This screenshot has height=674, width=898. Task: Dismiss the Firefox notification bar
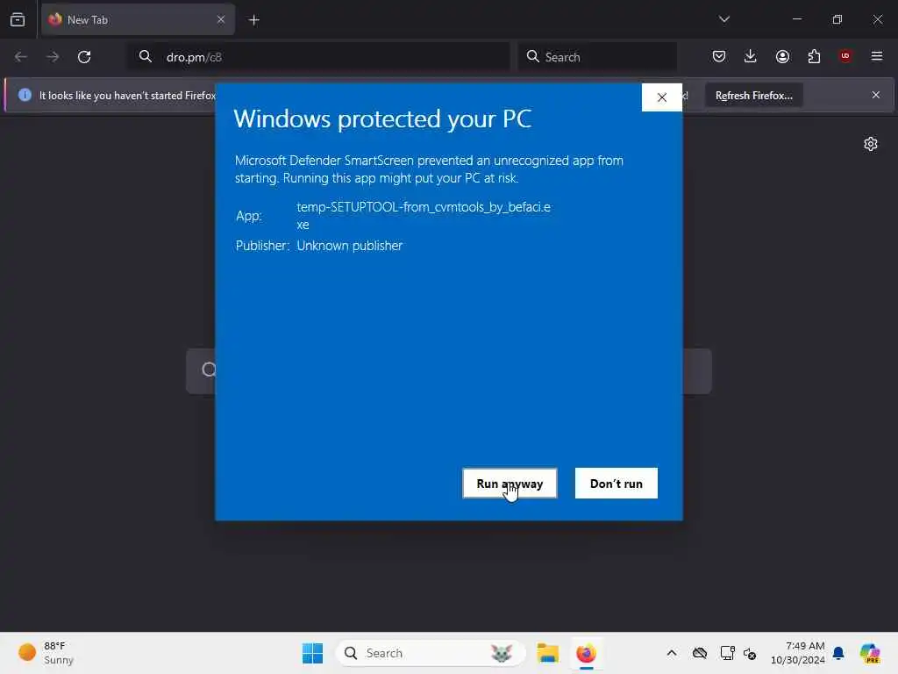876,95
